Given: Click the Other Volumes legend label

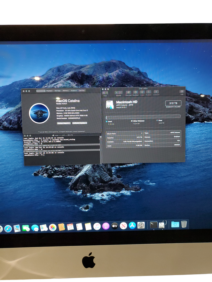Looking at the screenshot, I should (x=139, y=121).
